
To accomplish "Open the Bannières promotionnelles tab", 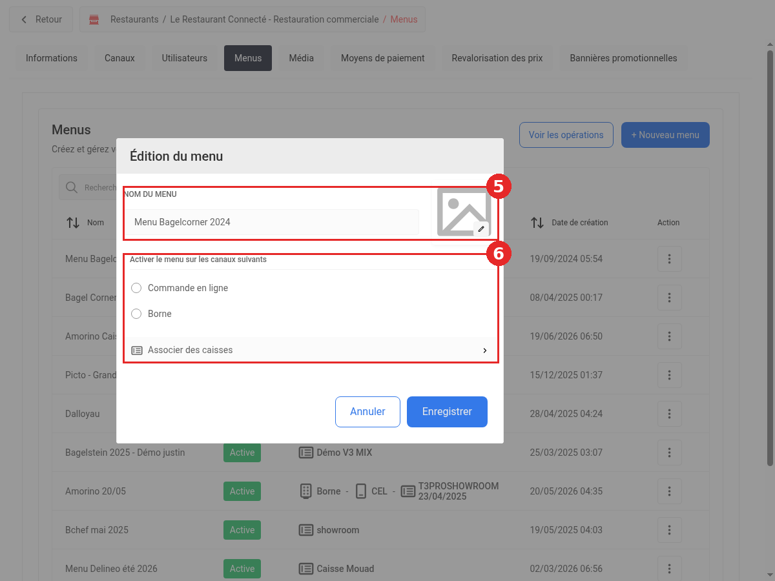I will point(623,58).
